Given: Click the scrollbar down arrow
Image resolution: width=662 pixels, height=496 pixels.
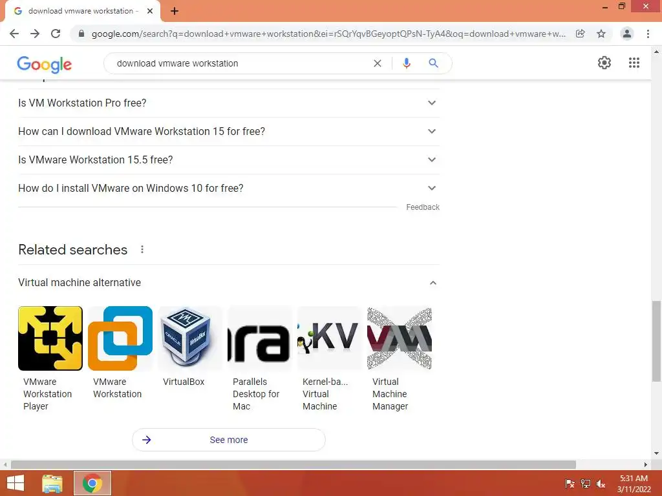Looking at the screenshot, I should 656,454.
